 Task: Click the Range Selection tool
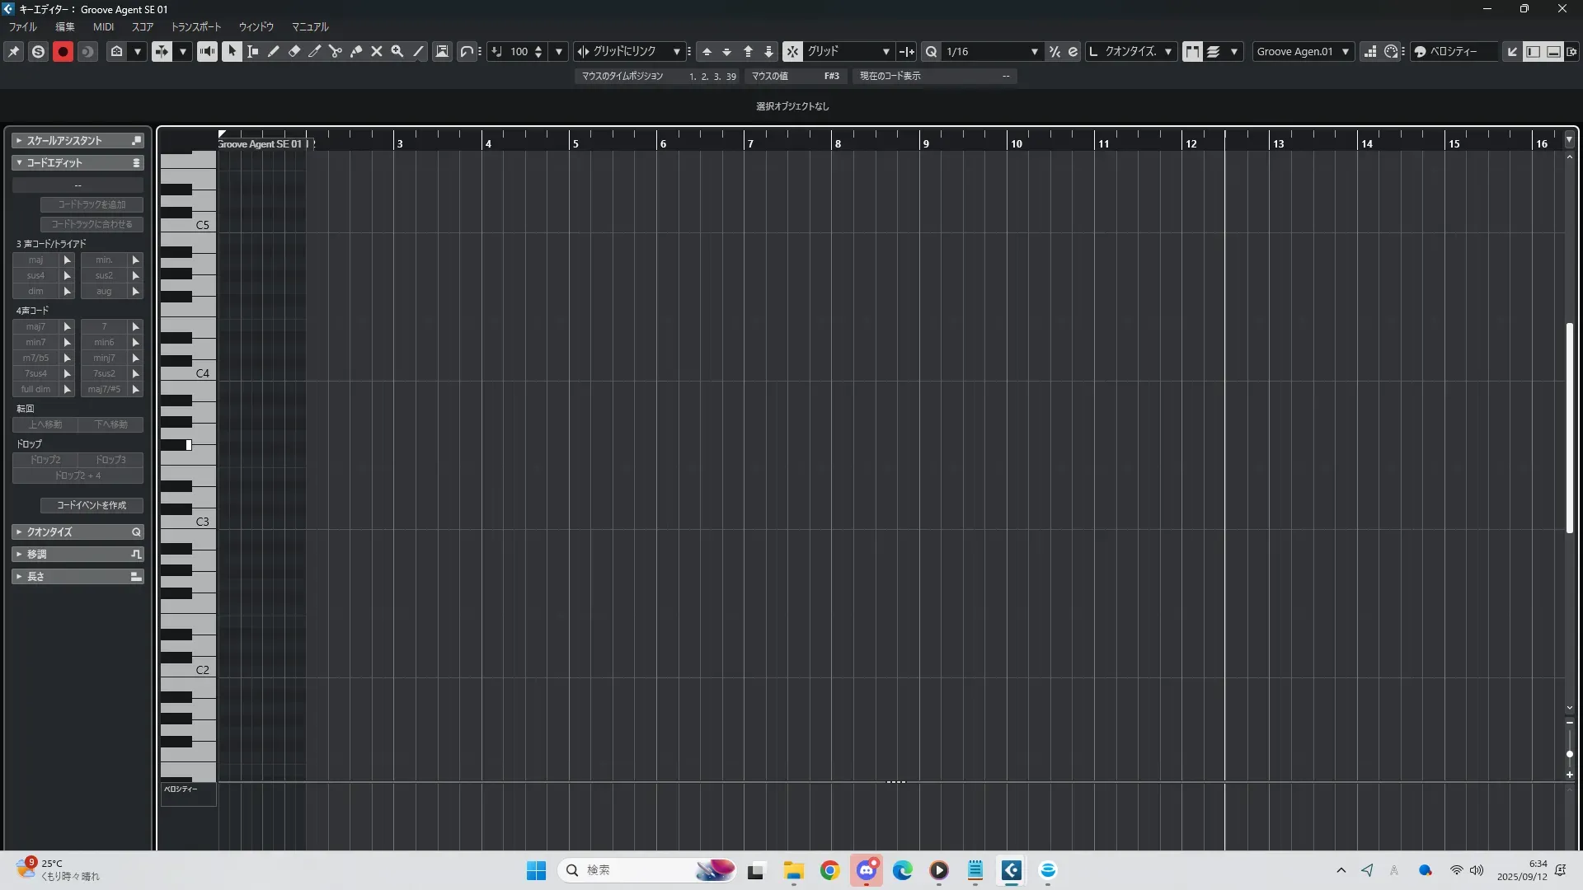[253, 52]
